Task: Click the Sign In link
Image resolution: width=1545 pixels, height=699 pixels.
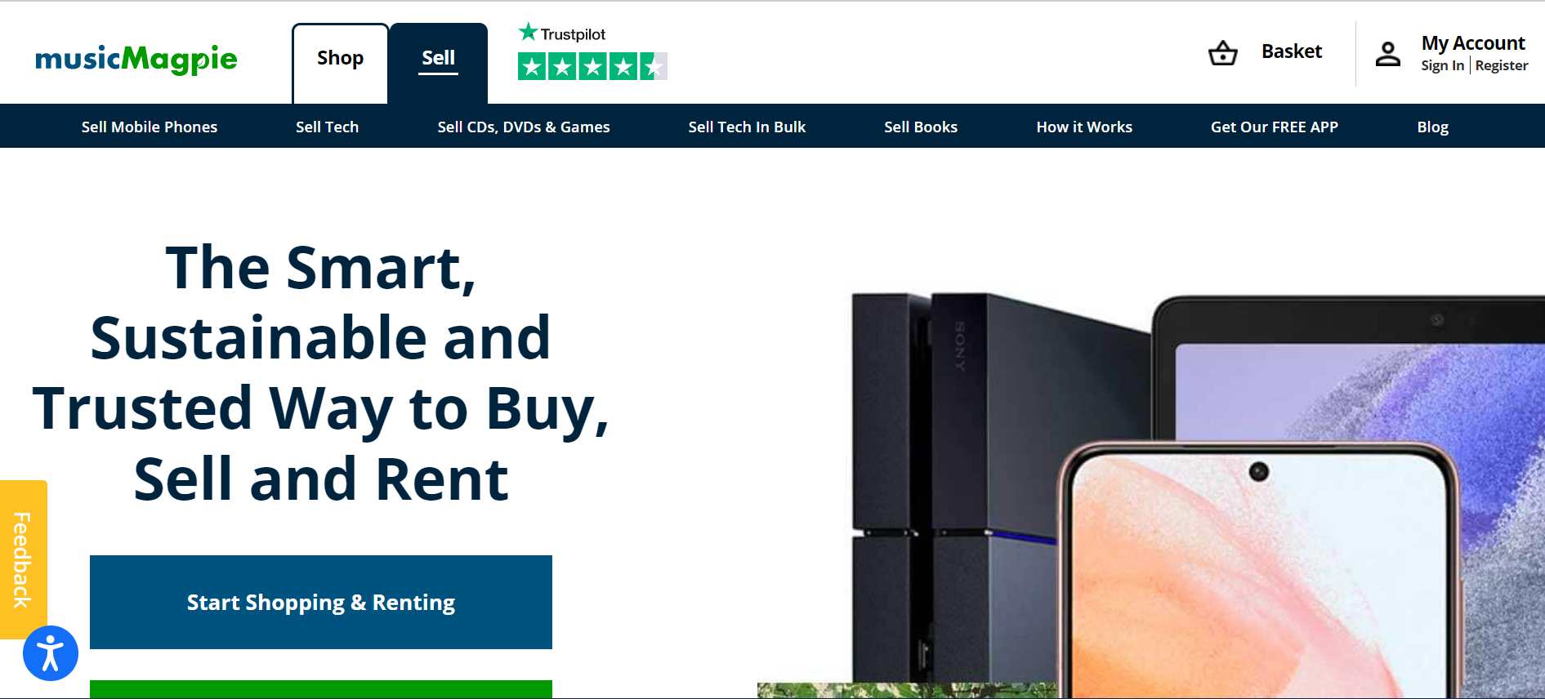Action: 1442,66
